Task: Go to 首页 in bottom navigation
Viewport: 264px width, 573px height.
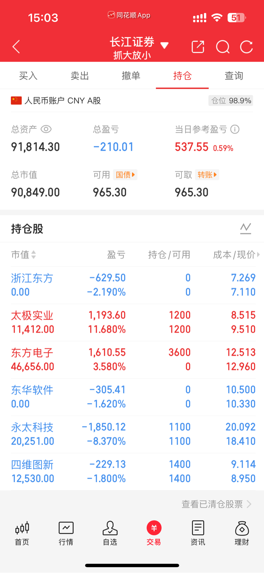Action: tap(22, 533)
